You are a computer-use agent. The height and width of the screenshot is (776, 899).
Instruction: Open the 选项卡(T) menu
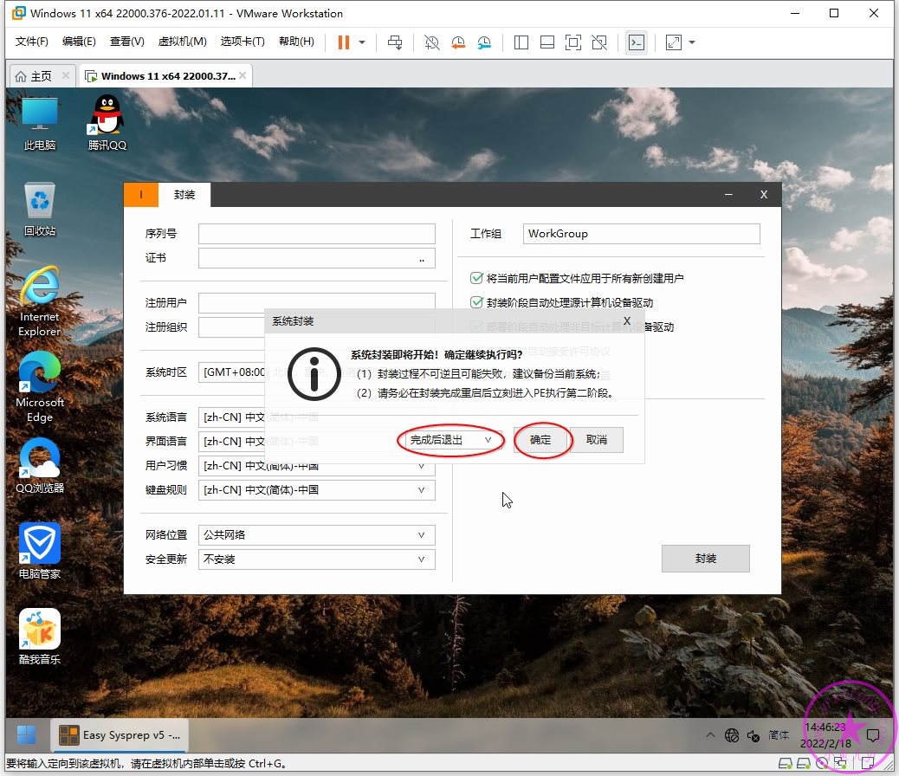(243, 42)
